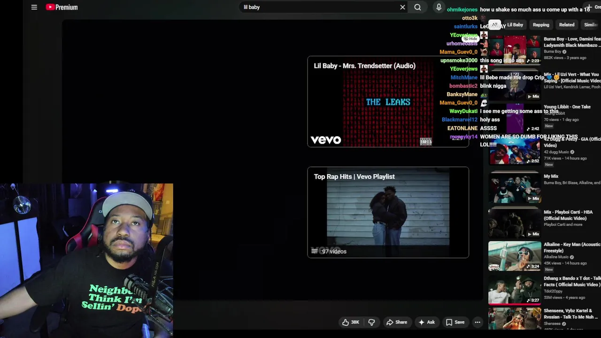This screenshot has height=338, width=601.
Task: Click chat username Blackmarvel12
Action: (x=460, y=120)
